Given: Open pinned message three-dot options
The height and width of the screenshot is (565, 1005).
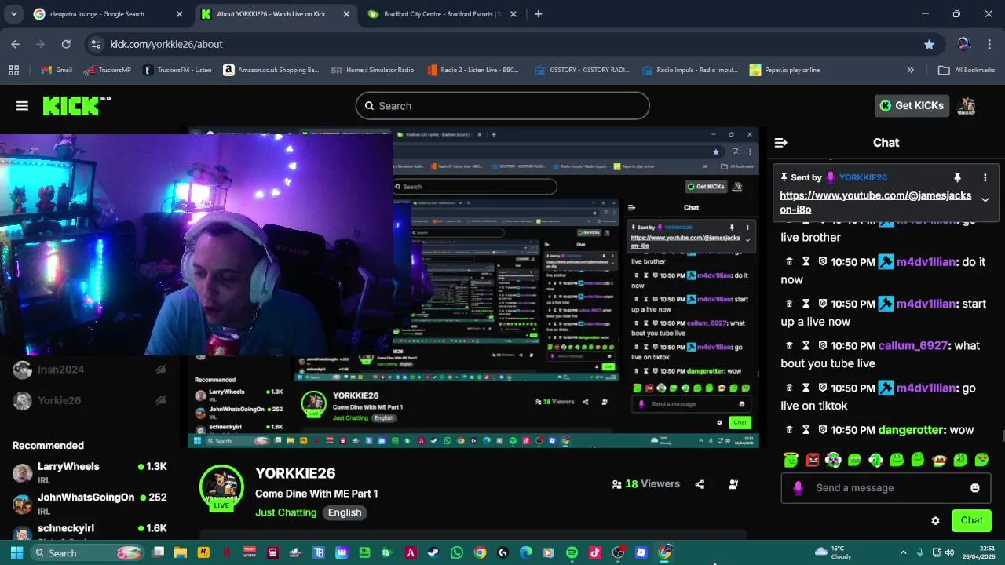Looking at the screenshot, I should [985, 178].
